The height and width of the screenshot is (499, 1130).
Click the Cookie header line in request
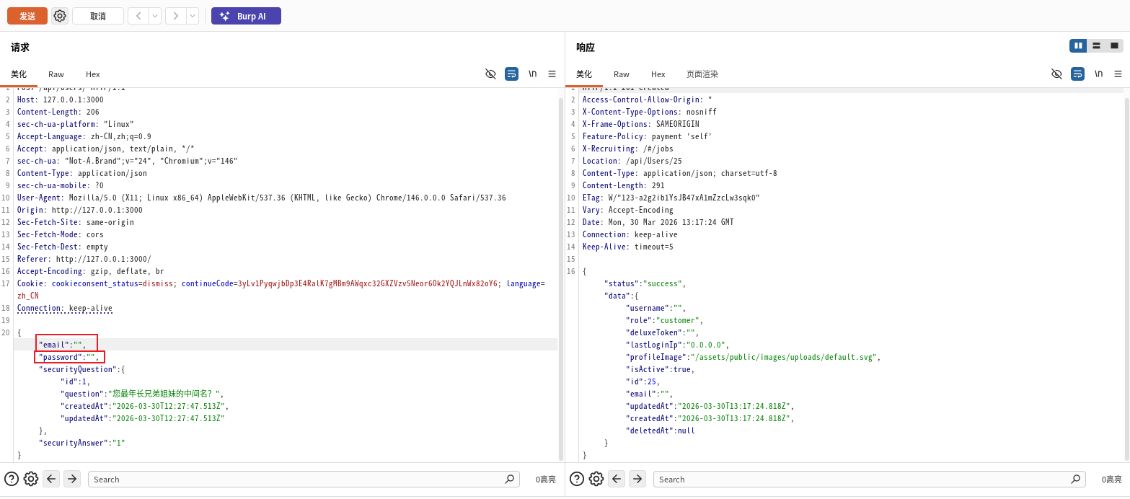[x=281, y=289]
